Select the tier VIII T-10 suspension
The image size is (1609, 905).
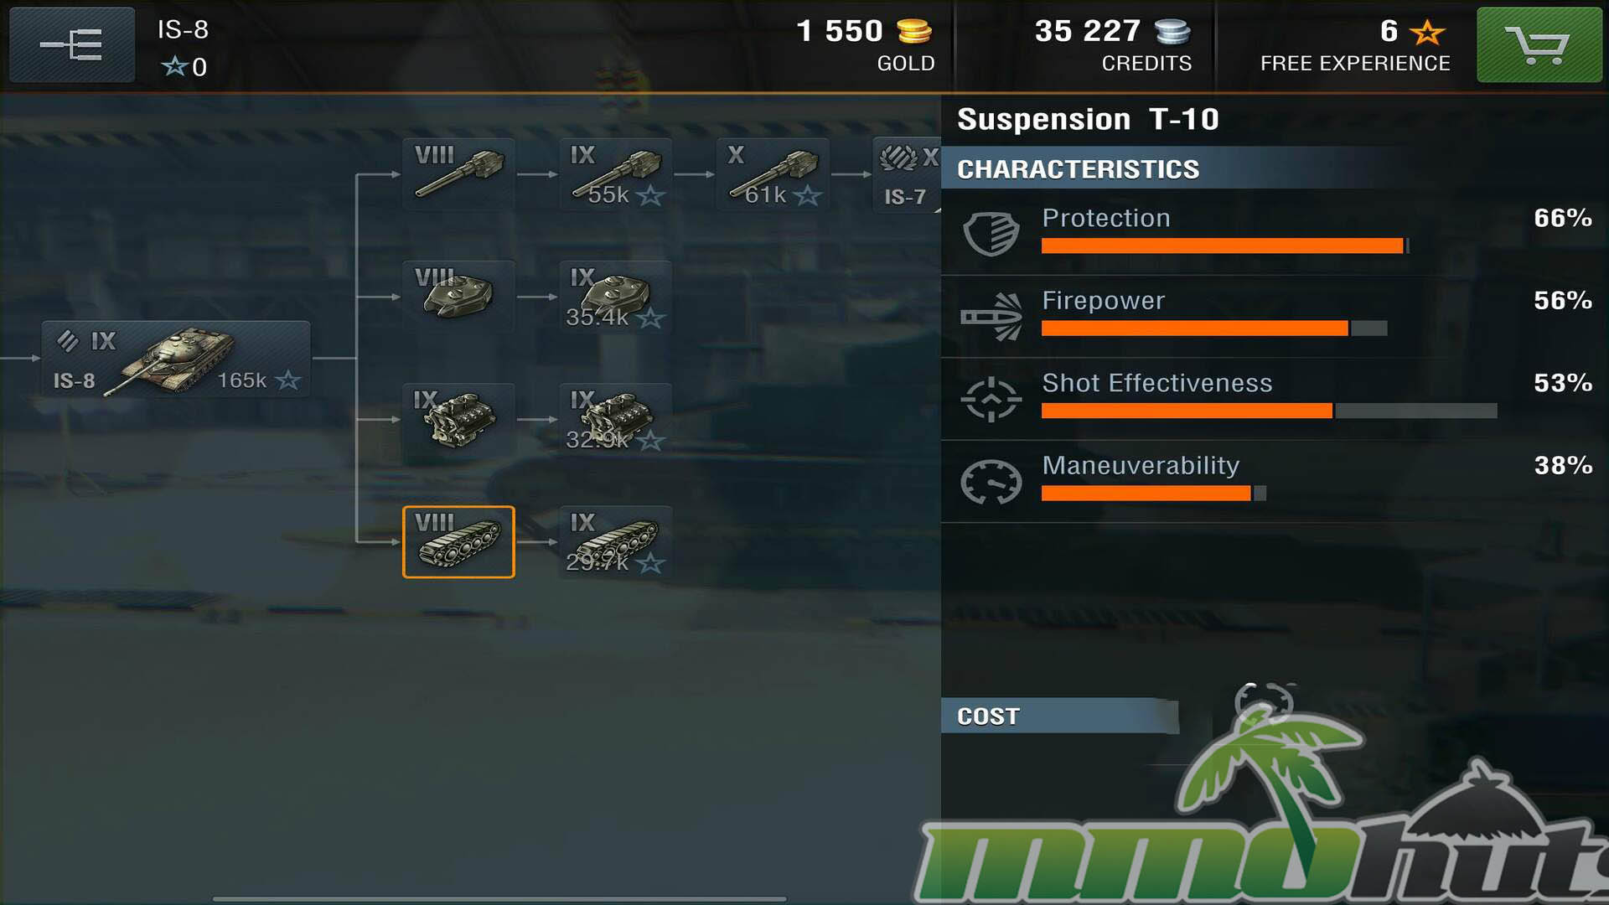(x=458, y=541)
